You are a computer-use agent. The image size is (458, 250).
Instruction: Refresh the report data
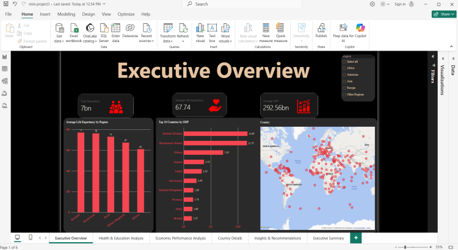coord(183,33)
